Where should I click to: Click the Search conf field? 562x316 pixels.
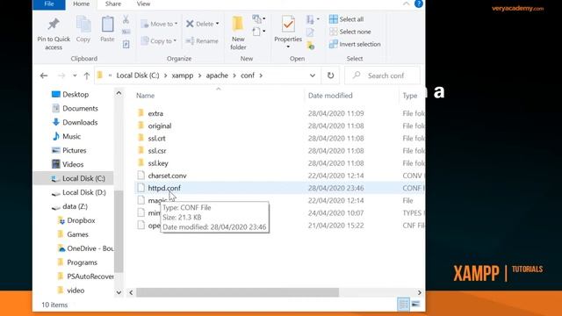point(382,75)
